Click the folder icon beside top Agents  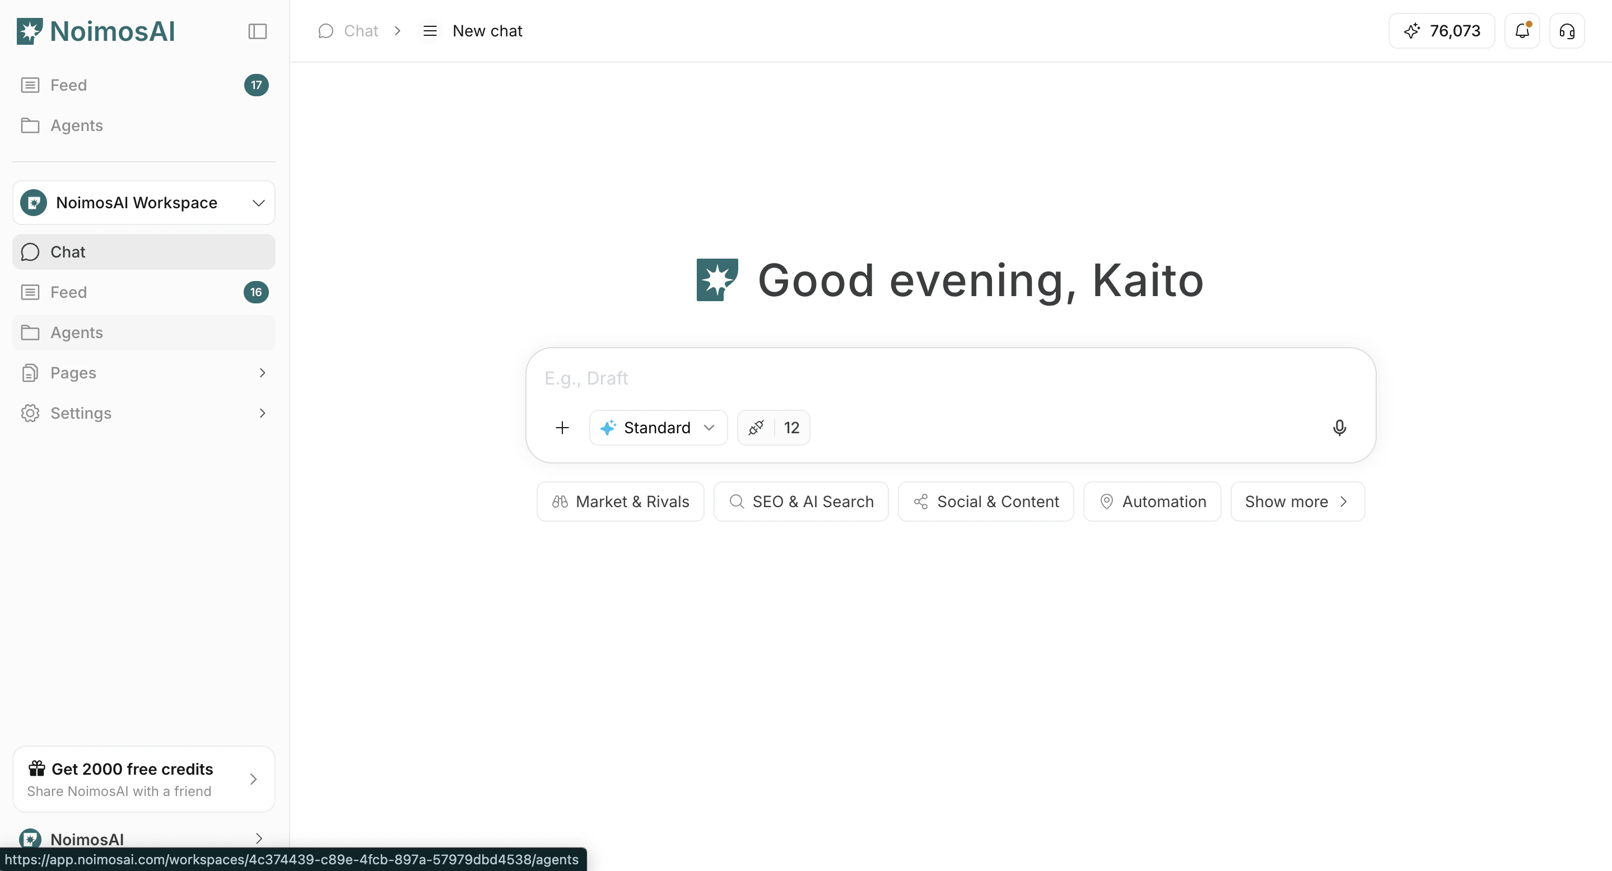(x=30, y=126)
